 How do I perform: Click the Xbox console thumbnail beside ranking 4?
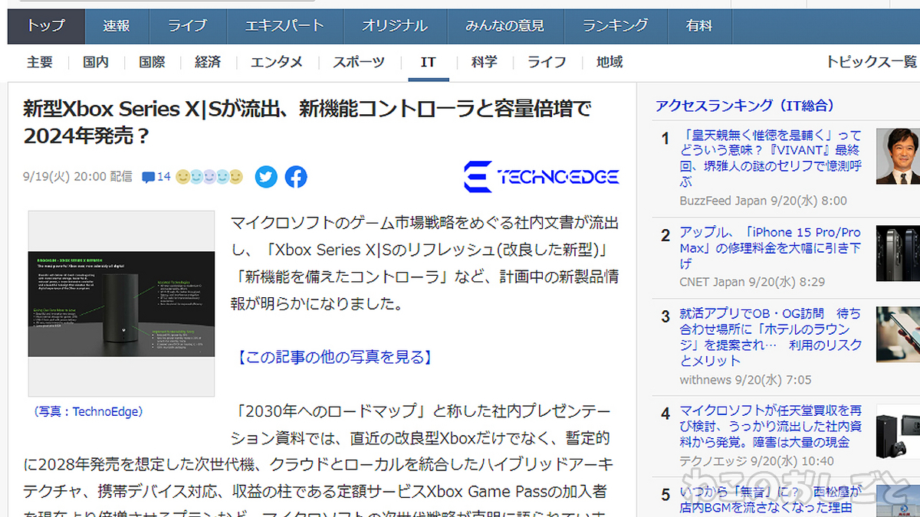pyautogui.click(x=898, y=432)
